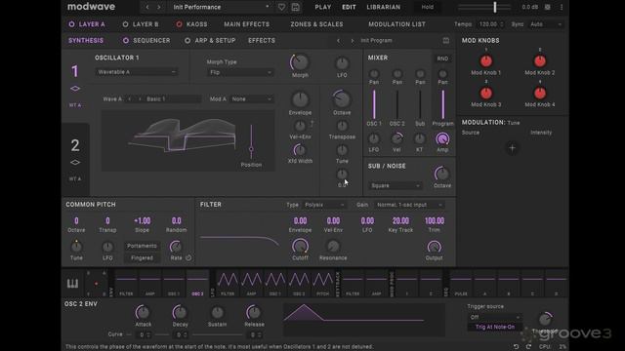Select the next Wave A wavetable arrow
The width and height of the screenshot is (625, 351).
click(140, 99)
